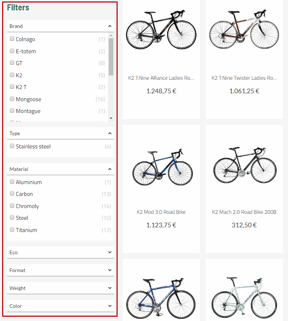288x321 pixels.
Task: Click the 1.061,25 € price
Action: (x=244, y=91)
